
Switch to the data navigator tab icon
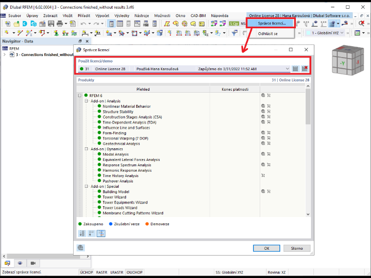coord(7,263)
